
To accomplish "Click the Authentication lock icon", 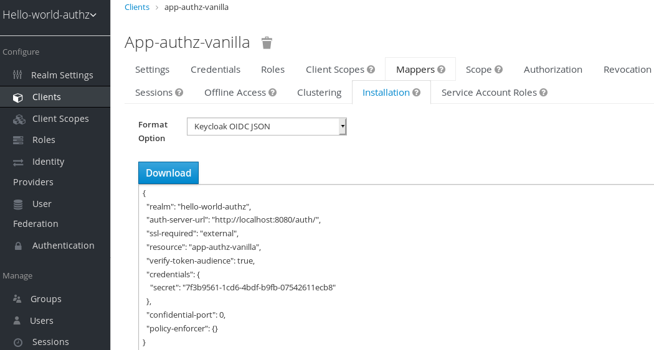I will pos(18,246).
